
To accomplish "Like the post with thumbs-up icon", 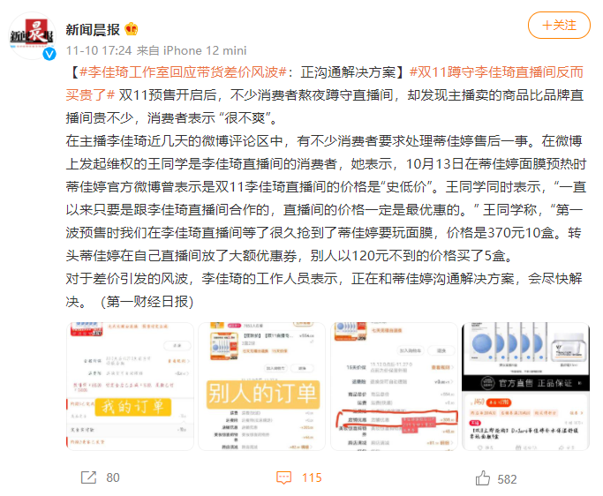I will coord(483,478).
